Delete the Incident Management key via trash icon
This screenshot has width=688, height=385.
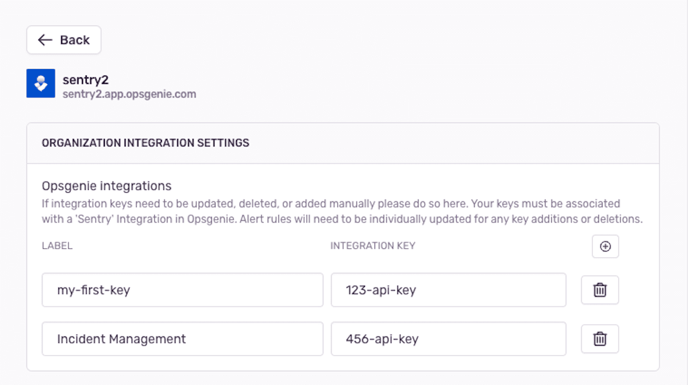tap(599, 339)
